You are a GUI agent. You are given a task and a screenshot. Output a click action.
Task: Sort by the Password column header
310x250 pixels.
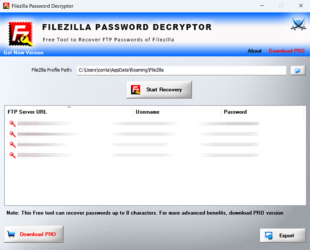click(x=235, y=112)
